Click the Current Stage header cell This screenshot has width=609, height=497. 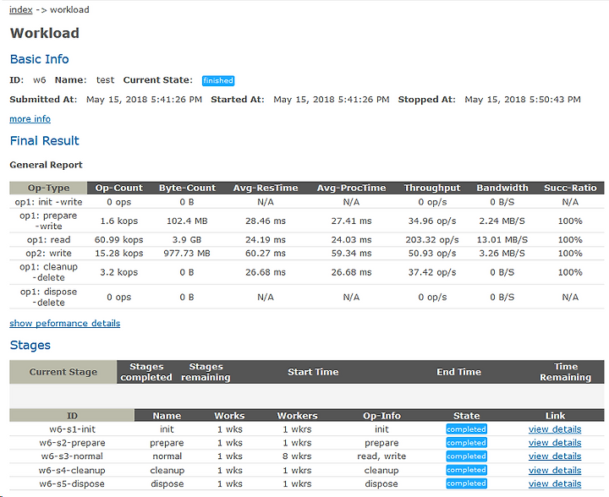[x=63, y=372]
